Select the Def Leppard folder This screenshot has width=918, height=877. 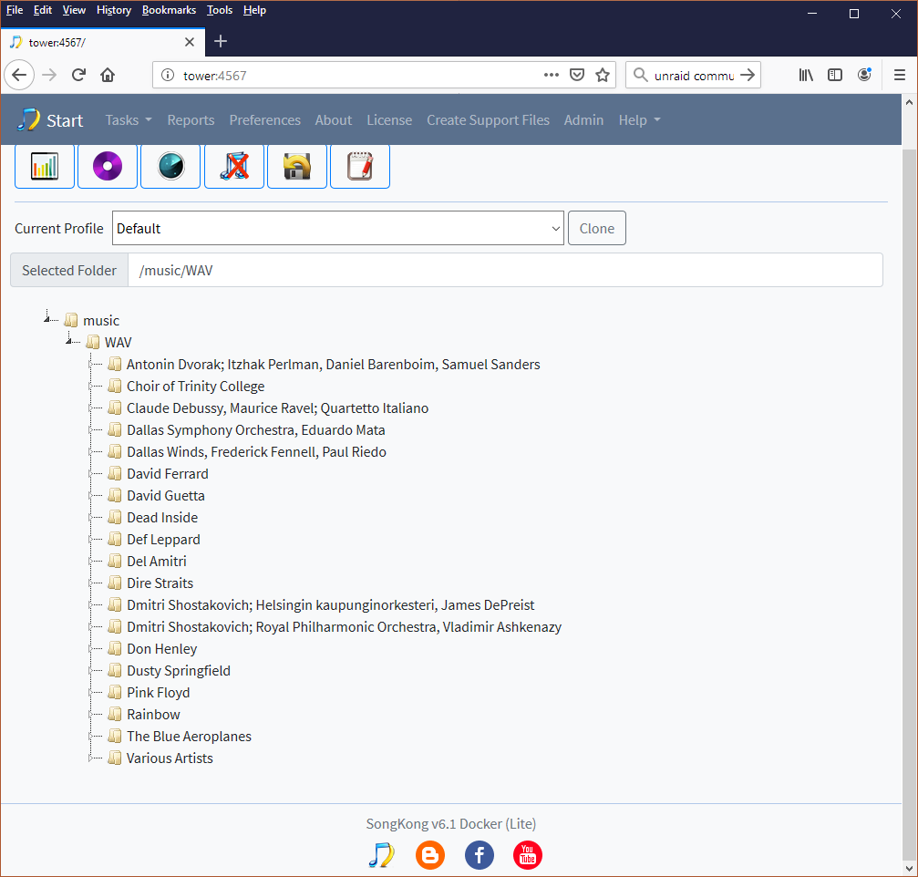pyautogui.click(x=163, y=539)
